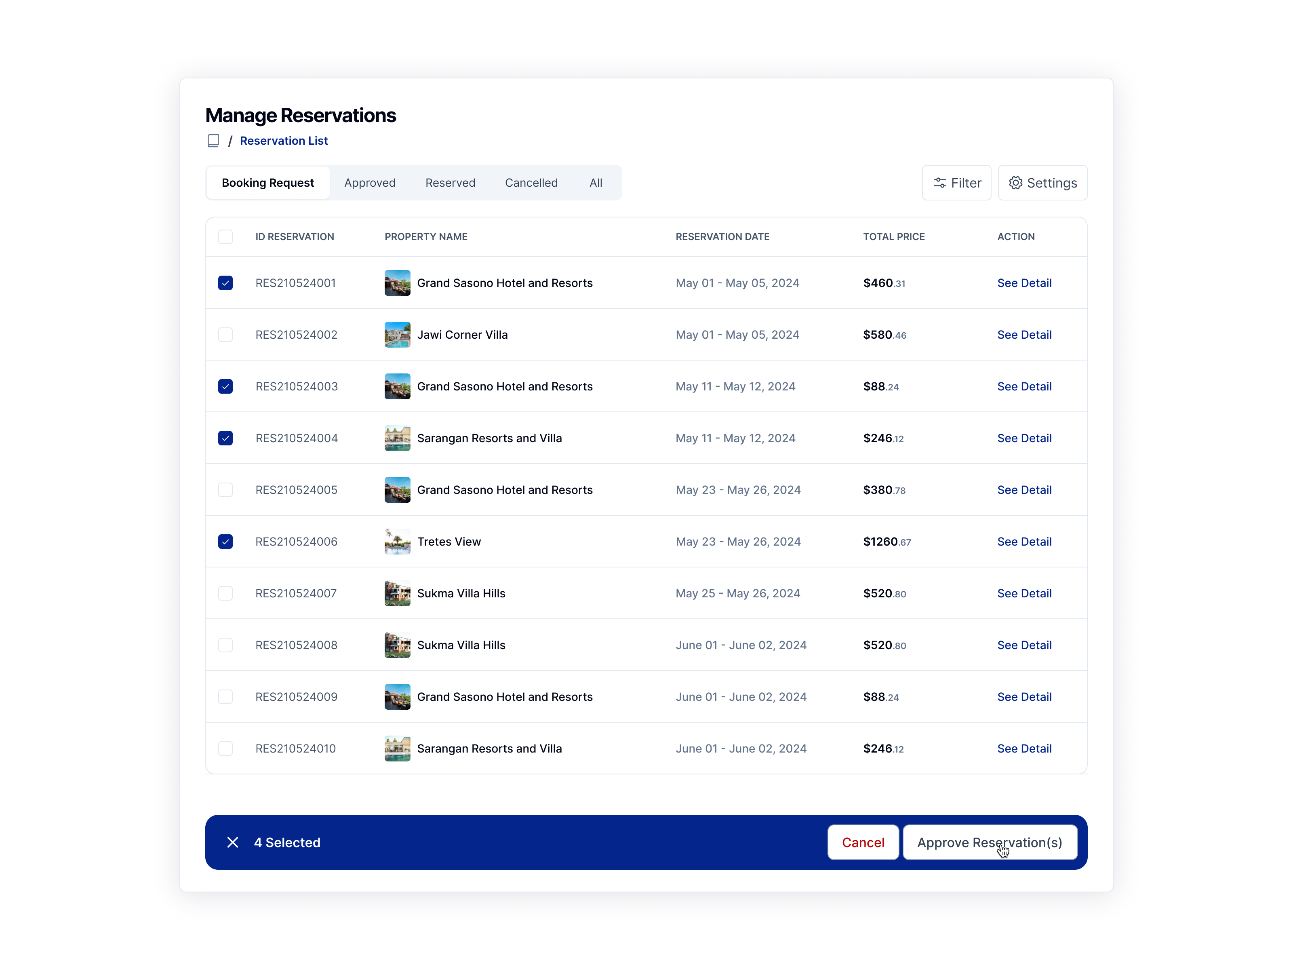This screenshot has width=1293, height=970.
Task: Switch to the Approved tab
Action: tap(369, 182)
